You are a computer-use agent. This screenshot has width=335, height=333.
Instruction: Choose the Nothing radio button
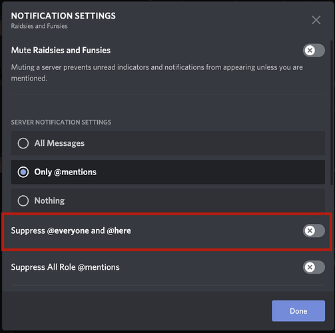23,200
